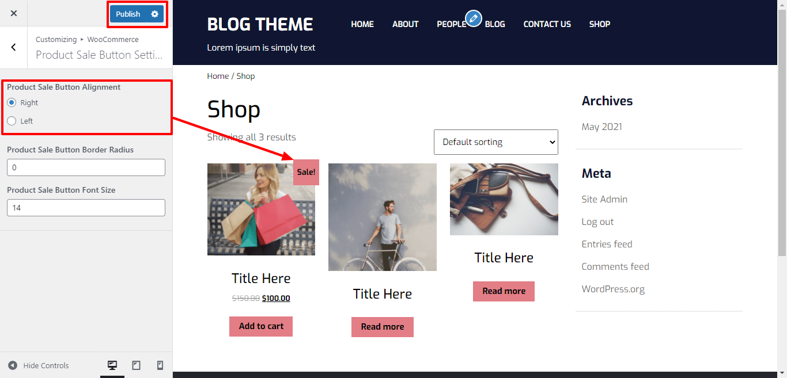Viewport: 787px width, 378px height.
Task: Click the Publish button
Action: coord(128,14)
